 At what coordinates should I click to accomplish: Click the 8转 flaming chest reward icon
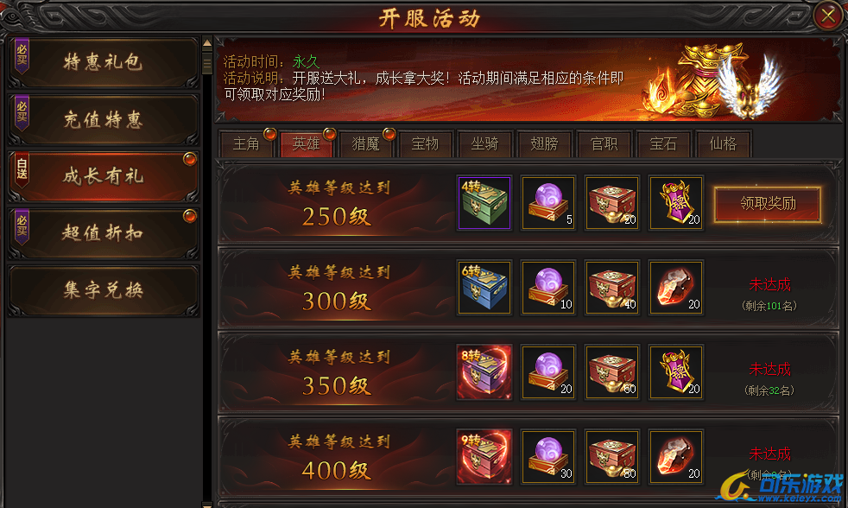pyautogui.click(x=484, y=372)
